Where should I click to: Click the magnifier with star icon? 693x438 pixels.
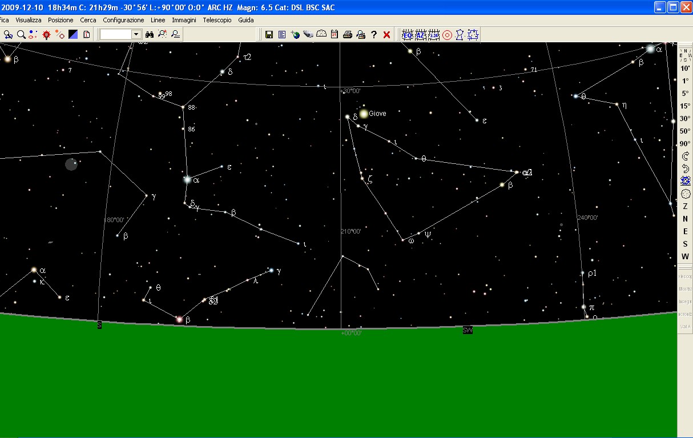163,35
